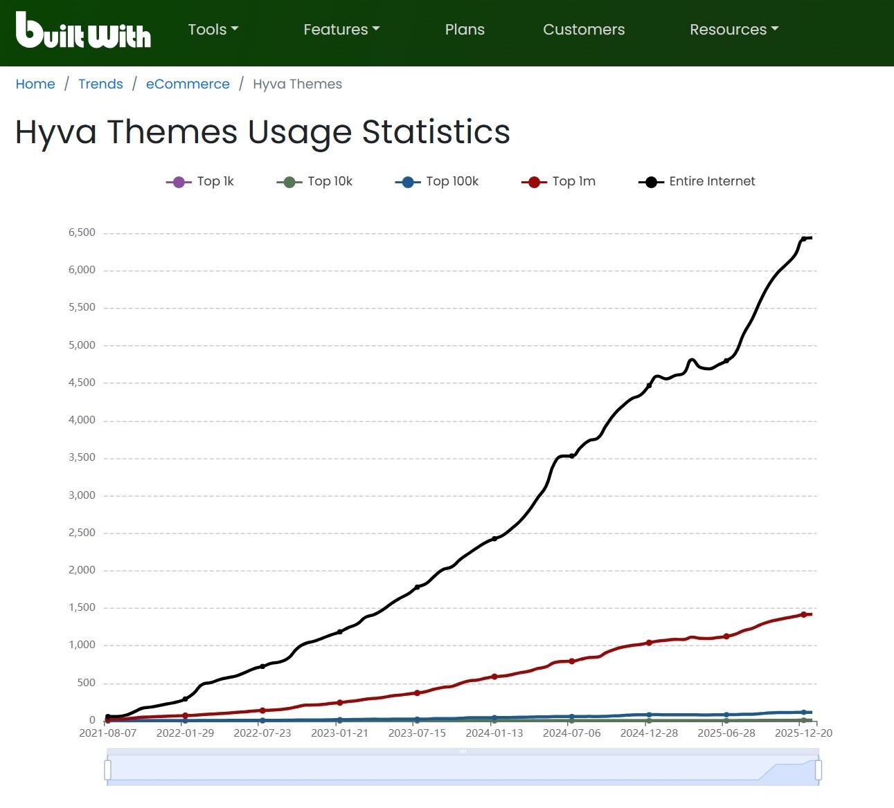
Task: Open the Trends breadcrumb link
Action: pyautogui.click(x=100, y=84)
